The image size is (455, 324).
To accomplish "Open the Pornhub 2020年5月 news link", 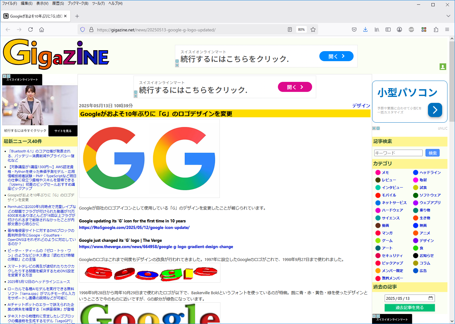I will point(42,215).
